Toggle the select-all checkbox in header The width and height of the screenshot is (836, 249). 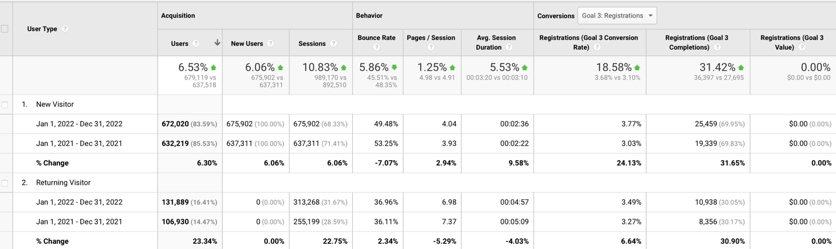tap(5, 29)
